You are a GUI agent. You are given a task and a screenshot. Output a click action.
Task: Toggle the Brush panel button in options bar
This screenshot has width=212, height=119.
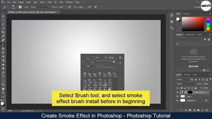20,7
